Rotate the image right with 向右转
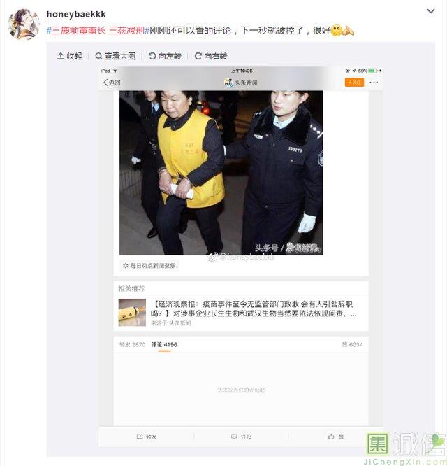The image size is (447, 466). 211,56
